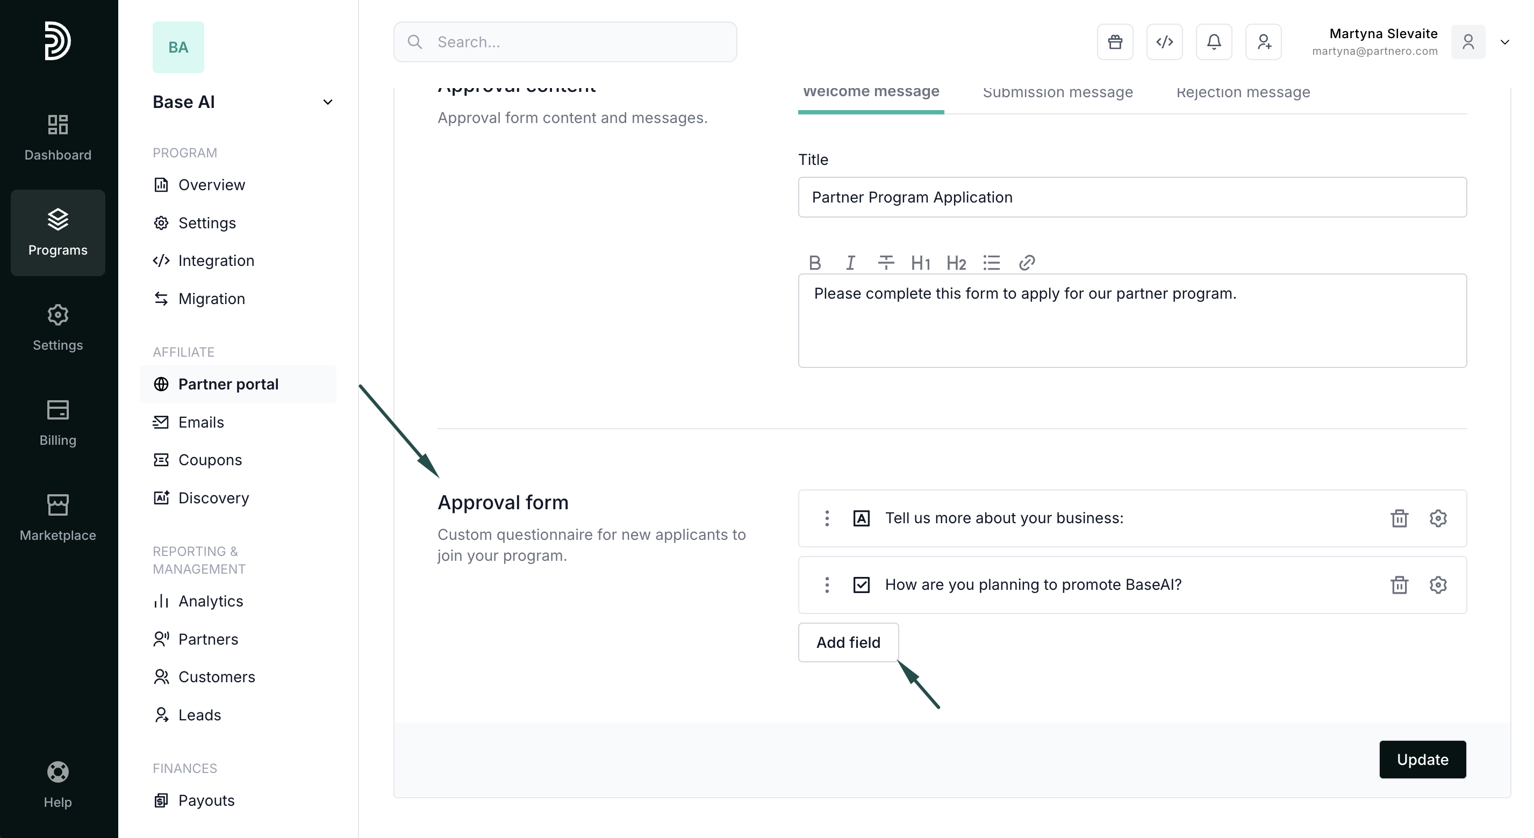Image resolution: width=1534 pixels, height=838 pixels.
Task: Click the Title input field
Action: pos(1131,198)
